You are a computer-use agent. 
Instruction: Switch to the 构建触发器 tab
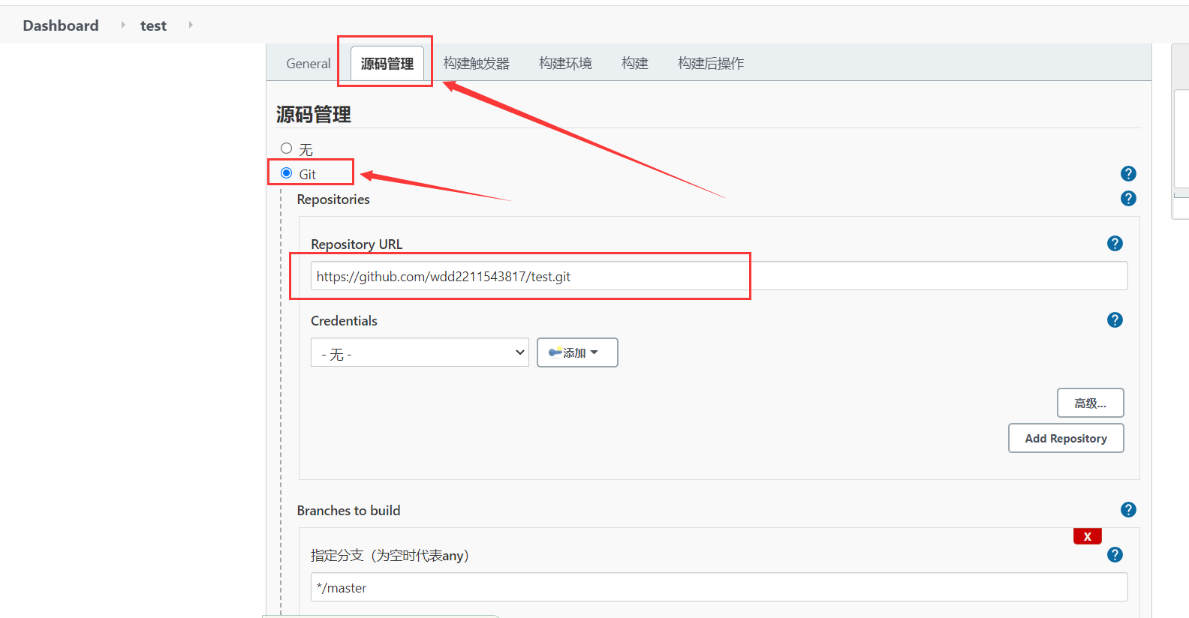[477, 64]
